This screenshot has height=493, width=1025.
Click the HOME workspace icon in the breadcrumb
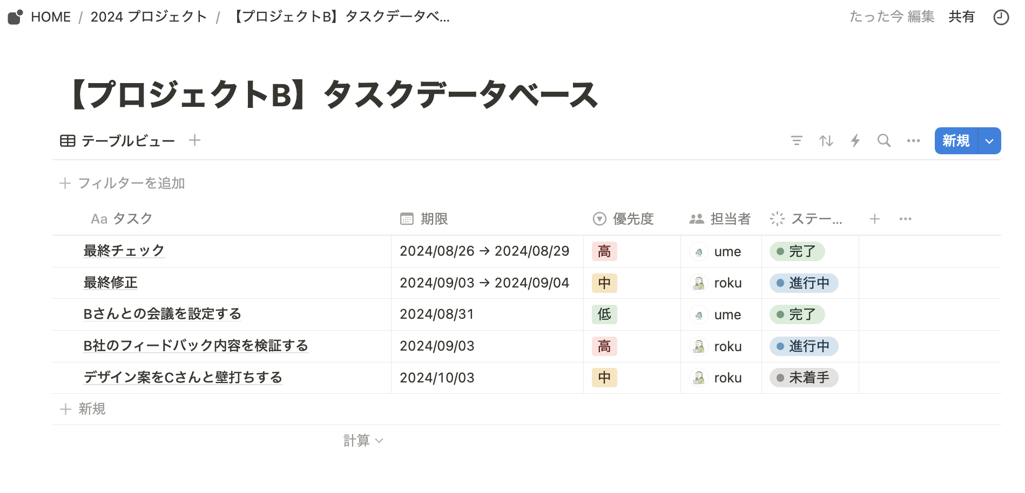(16, 17)
